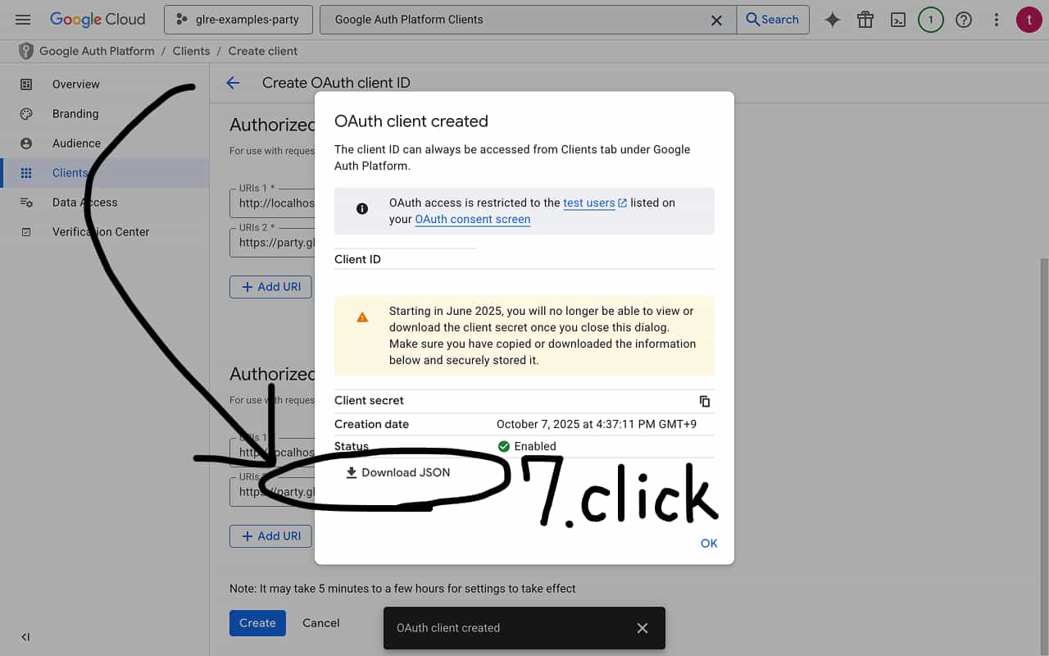Viewport: 1049px width, 656px height.
Task: Dismiss the OAuth client created toast
Action: pyautogui.click(x=643, y=628)
